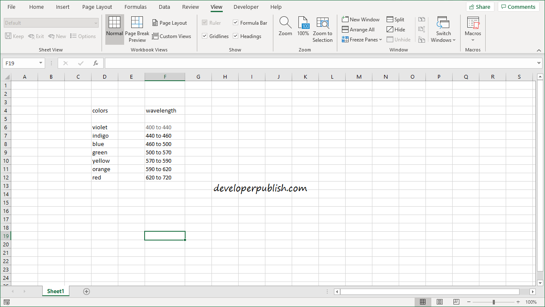The image size is (545, 307).
Task: Disable the Formula Bar checkbox
Action: tap(235, 23)
